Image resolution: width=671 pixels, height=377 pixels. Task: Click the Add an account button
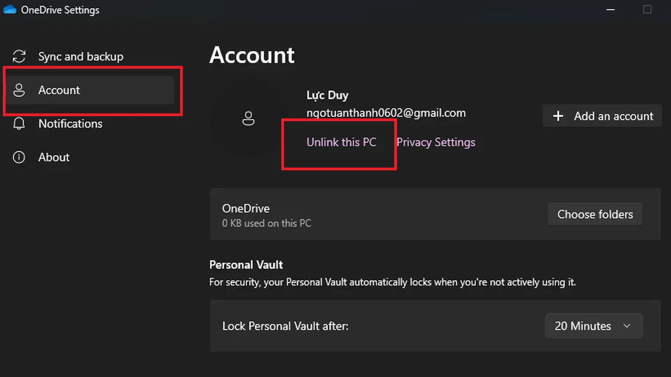click(x=602, y=116)
